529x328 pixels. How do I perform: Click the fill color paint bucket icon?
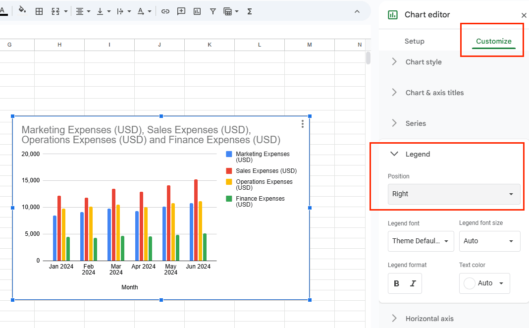pos(22,11)
